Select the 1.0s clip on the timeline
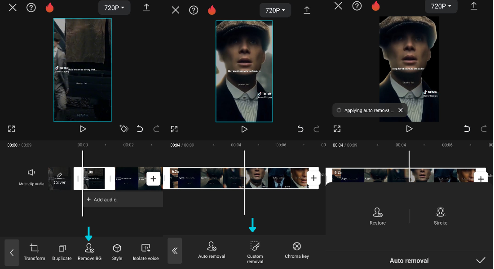Image resolution: width=494 pixels, height=269 pixels. coord(95,178)
